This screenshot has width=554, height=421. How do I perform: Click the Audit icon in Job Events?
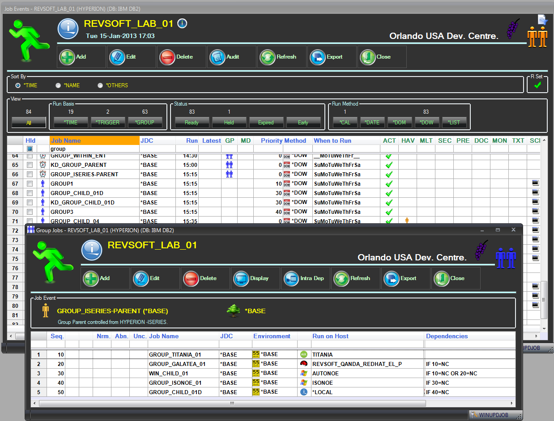tap(217, 57)
